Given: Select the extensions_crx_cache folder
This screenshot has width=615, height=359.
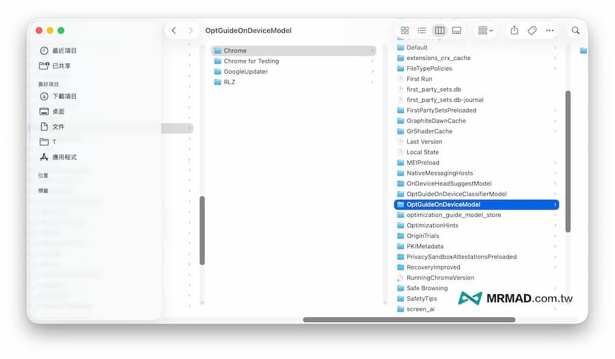Looking at the screenshot, I should pyautogui.click(x=476, y=58).
